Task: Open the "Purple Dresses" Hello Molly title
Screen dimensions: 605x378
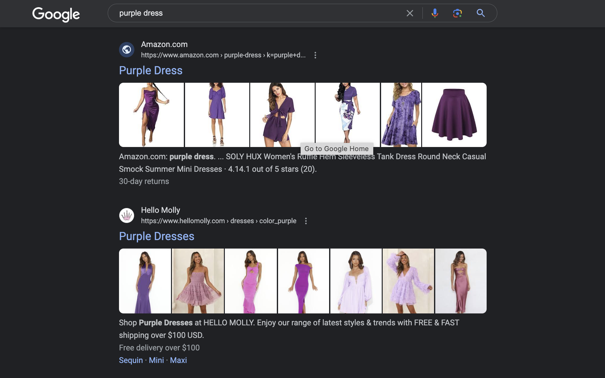Action: (x=157, y=236)
